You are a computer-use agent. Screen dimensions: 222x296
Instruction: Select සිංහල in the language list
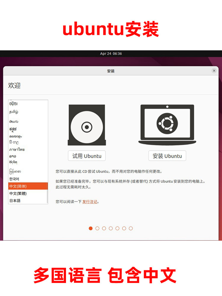pyautogui.click(x=28, y=142)
